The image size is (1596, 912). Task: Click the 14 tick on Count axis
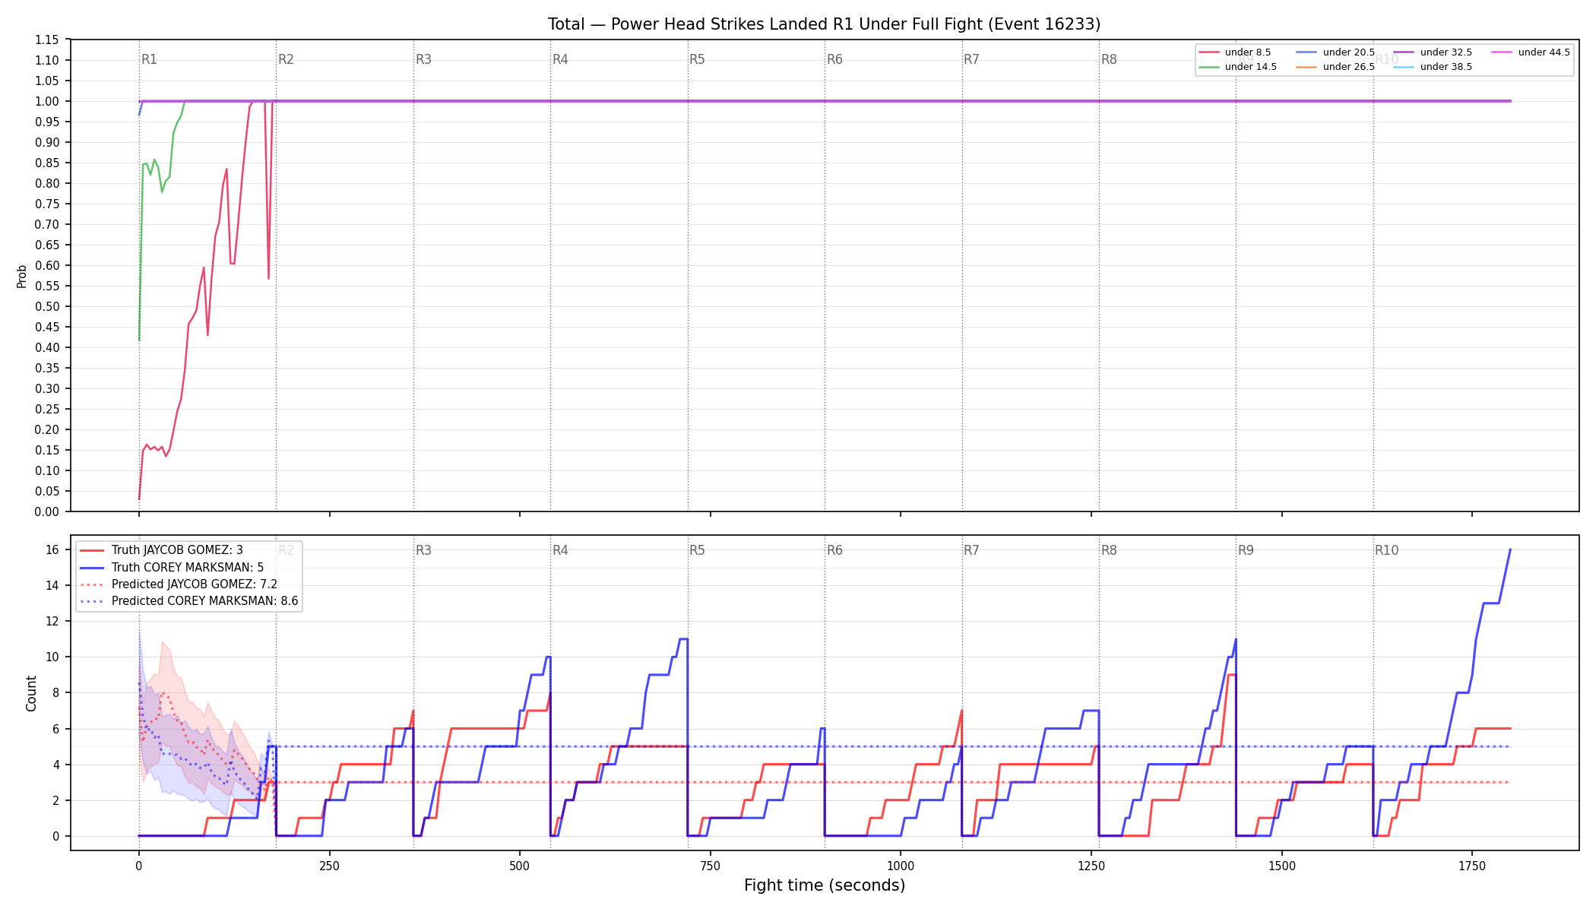pos(52,585)
